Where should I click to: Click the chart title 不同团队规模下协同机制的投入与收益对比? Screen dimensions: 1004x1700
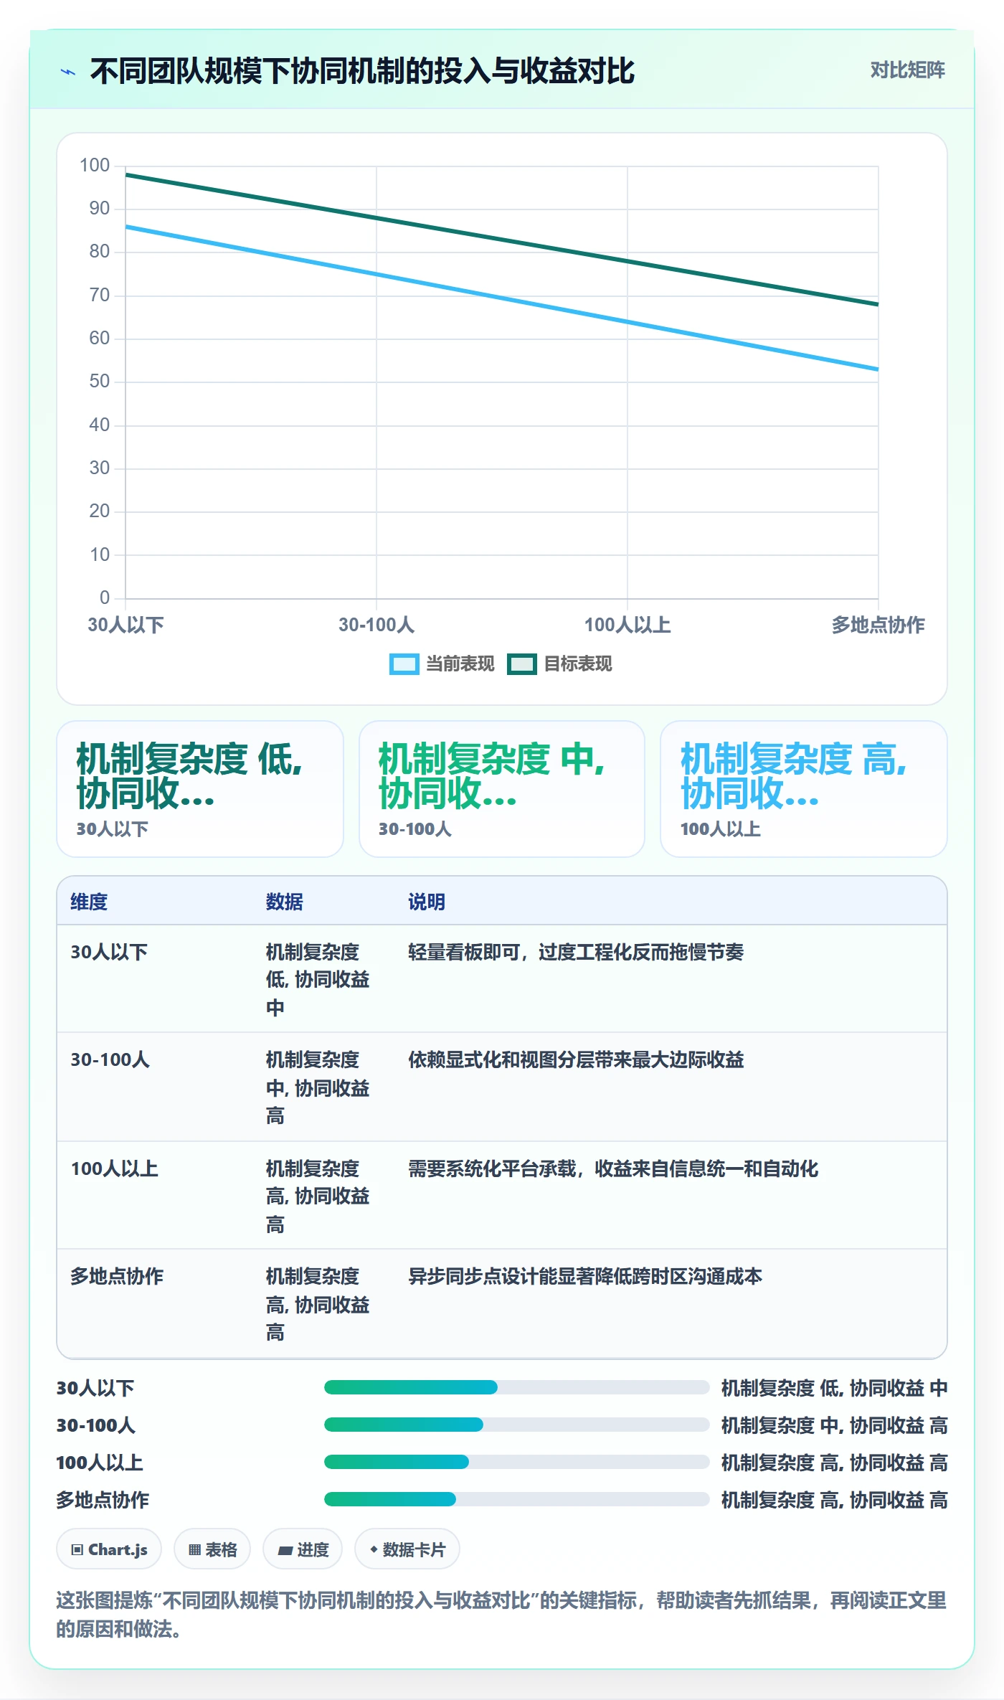click(x=362, y=71)
